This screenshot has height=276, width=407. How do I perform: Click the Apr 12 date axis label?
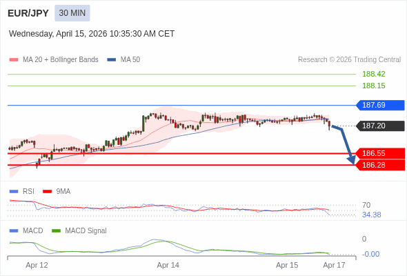click(37, 265)
